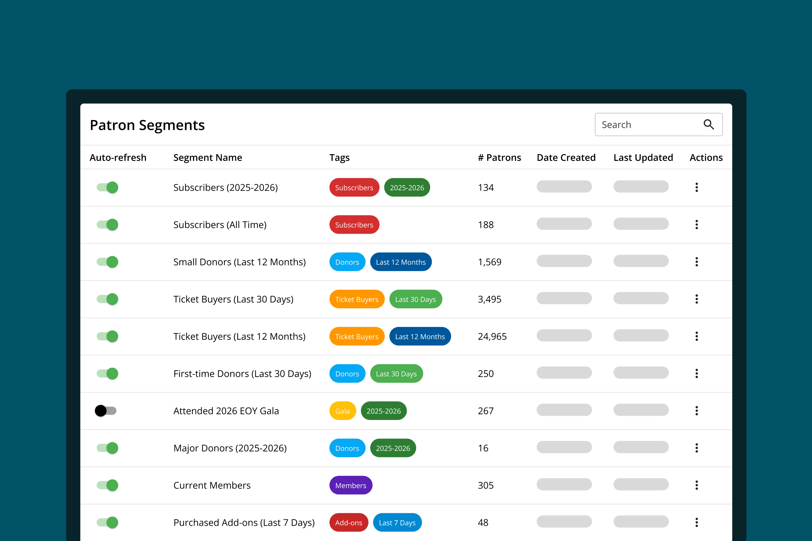Disable auto-refresh for Small Donors (Last 12 Months)

coord(107,262)
